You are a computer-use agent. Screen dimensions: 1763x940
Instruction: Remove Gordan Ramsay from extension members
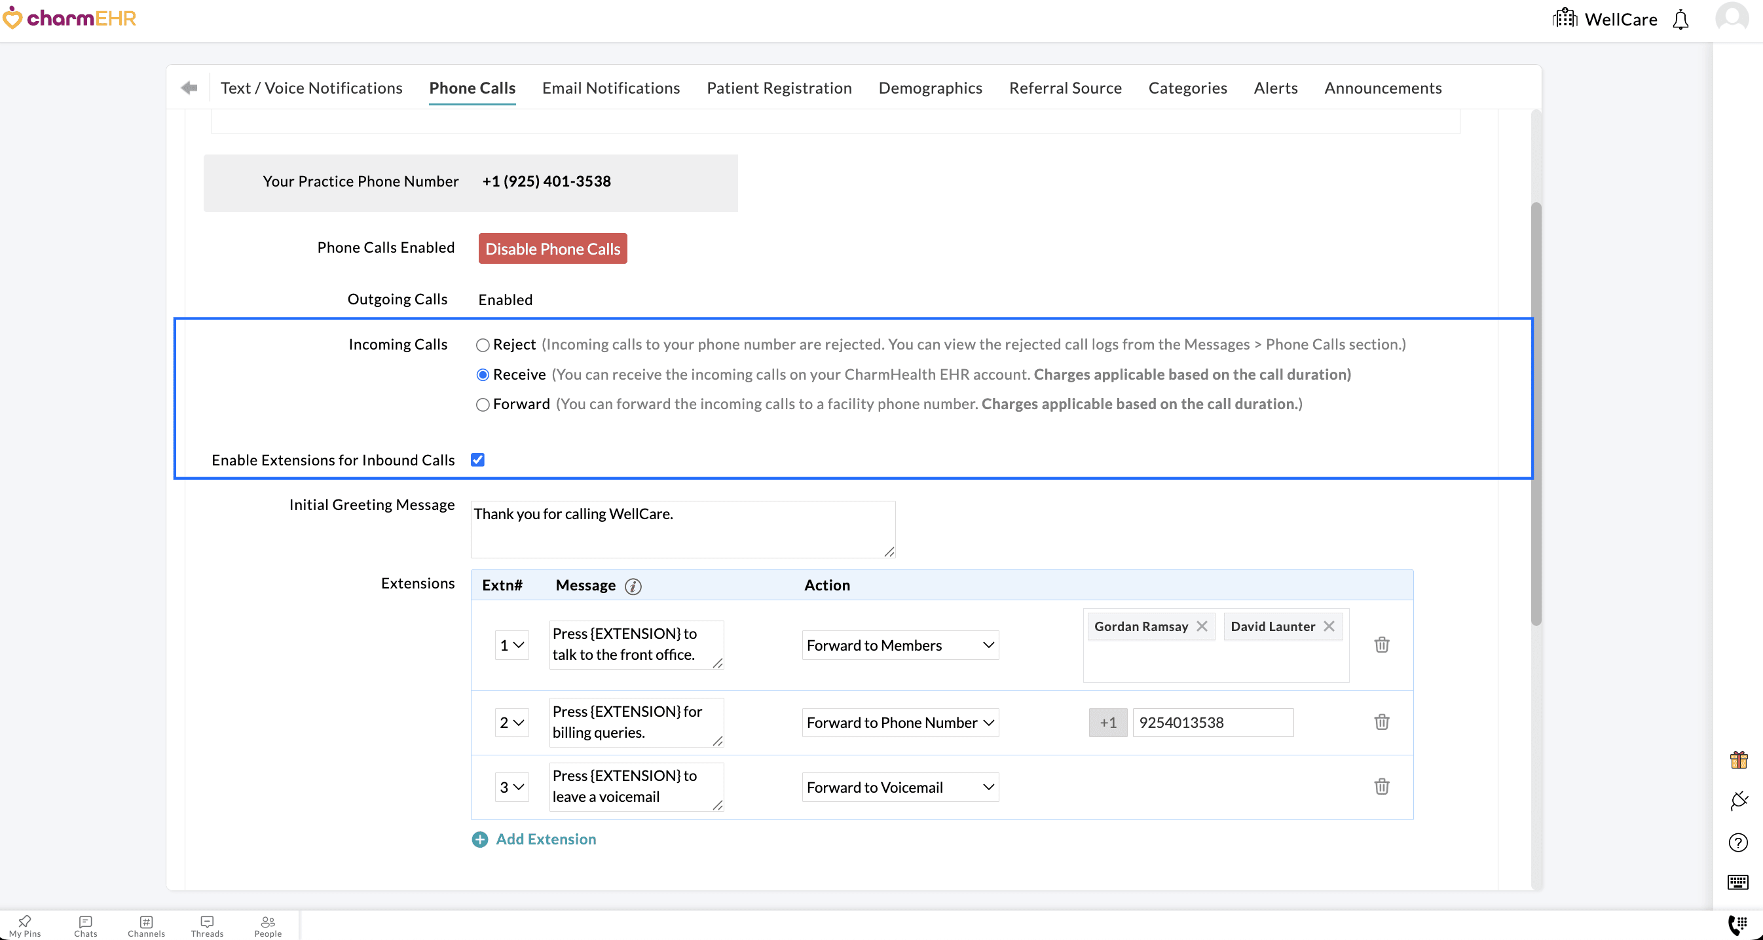(1202, 626)
